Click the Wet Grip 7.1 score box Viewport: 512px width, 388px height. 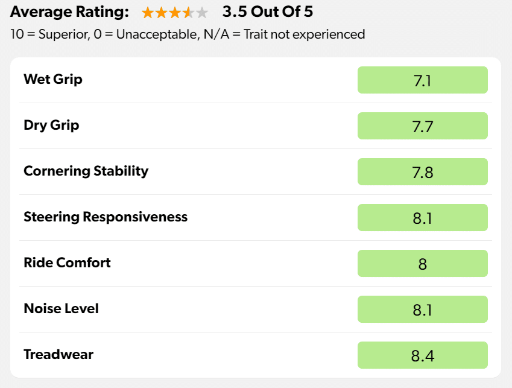point(422,80)
